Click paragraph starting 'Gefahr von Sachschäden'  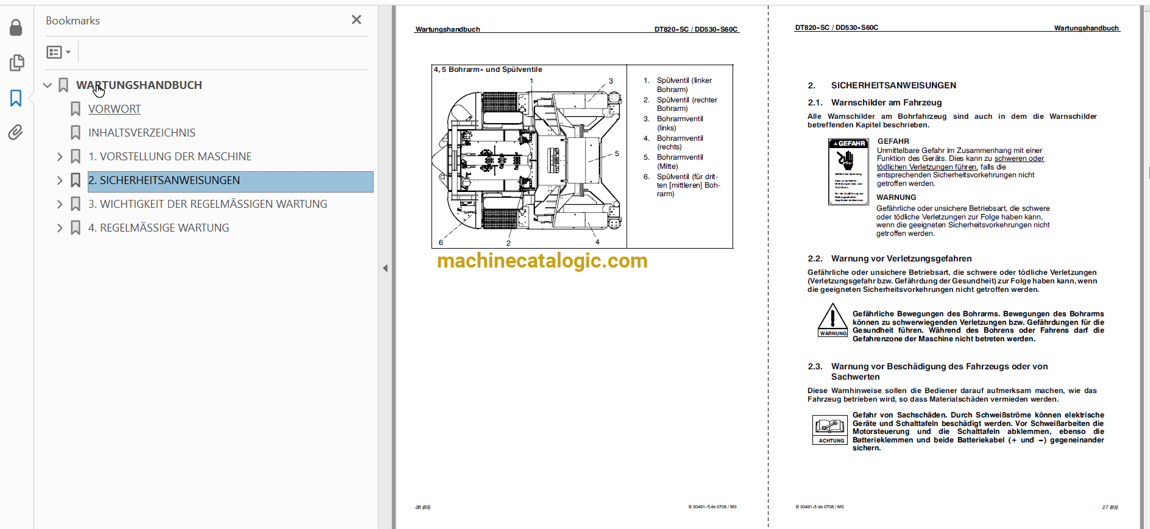tap(978, 431)
